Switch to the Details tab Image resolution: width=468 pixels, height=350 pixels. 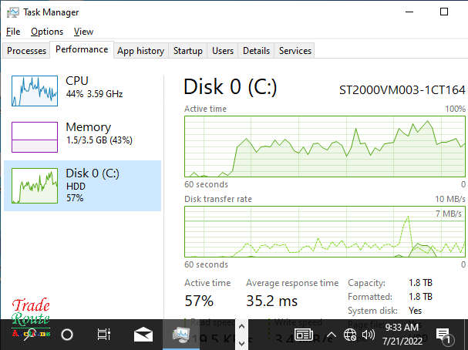[x=256, y=51]
